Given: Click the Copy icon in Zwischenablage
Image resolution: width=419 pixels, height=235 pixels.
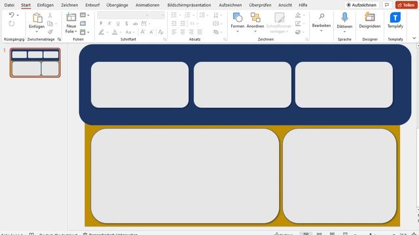Looking at the screenshot, I should [50, 23].
